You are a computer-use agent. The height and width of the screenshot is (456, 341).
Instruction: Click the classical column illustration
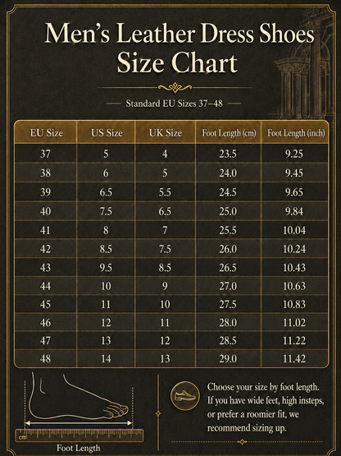point(304,64)
